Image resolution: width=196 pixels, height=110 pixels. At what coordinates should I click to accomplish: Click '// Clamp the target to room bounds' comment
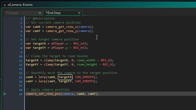point(57,56)
